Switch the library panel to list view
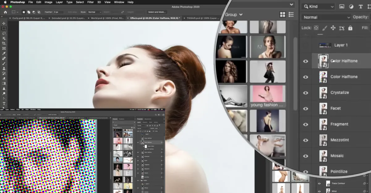 [x=291, y=14]
